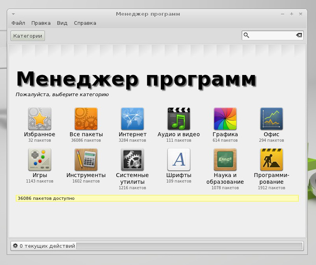Open the Все пакеты orange gears icon
Viewport: 316px width, 265px height.
(86, 119)
